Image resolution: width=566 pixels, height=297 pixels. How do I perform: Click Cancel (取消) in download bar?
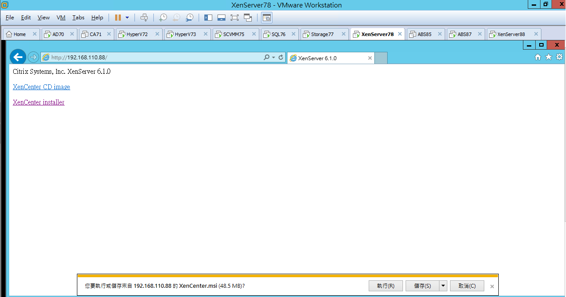[x=467, y=286]
